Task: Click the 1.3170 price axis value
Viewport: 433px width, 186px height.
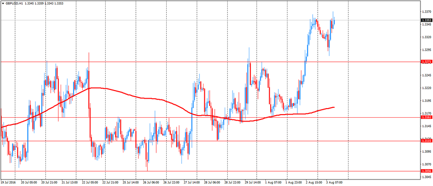Action: (427, 113)
